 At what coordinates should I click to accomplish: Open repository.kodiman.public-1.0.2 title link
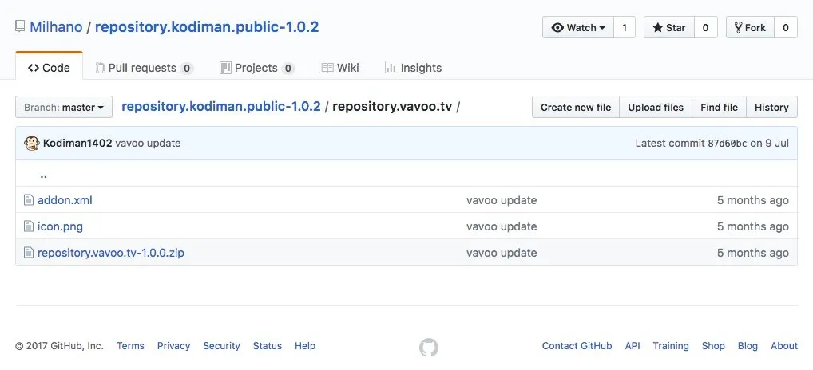pos(207,27)
